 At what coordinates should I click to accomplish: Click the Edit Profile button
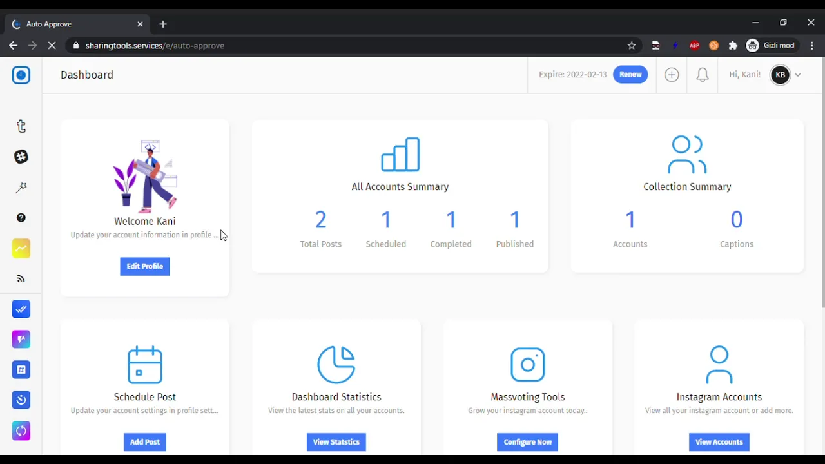145,267
